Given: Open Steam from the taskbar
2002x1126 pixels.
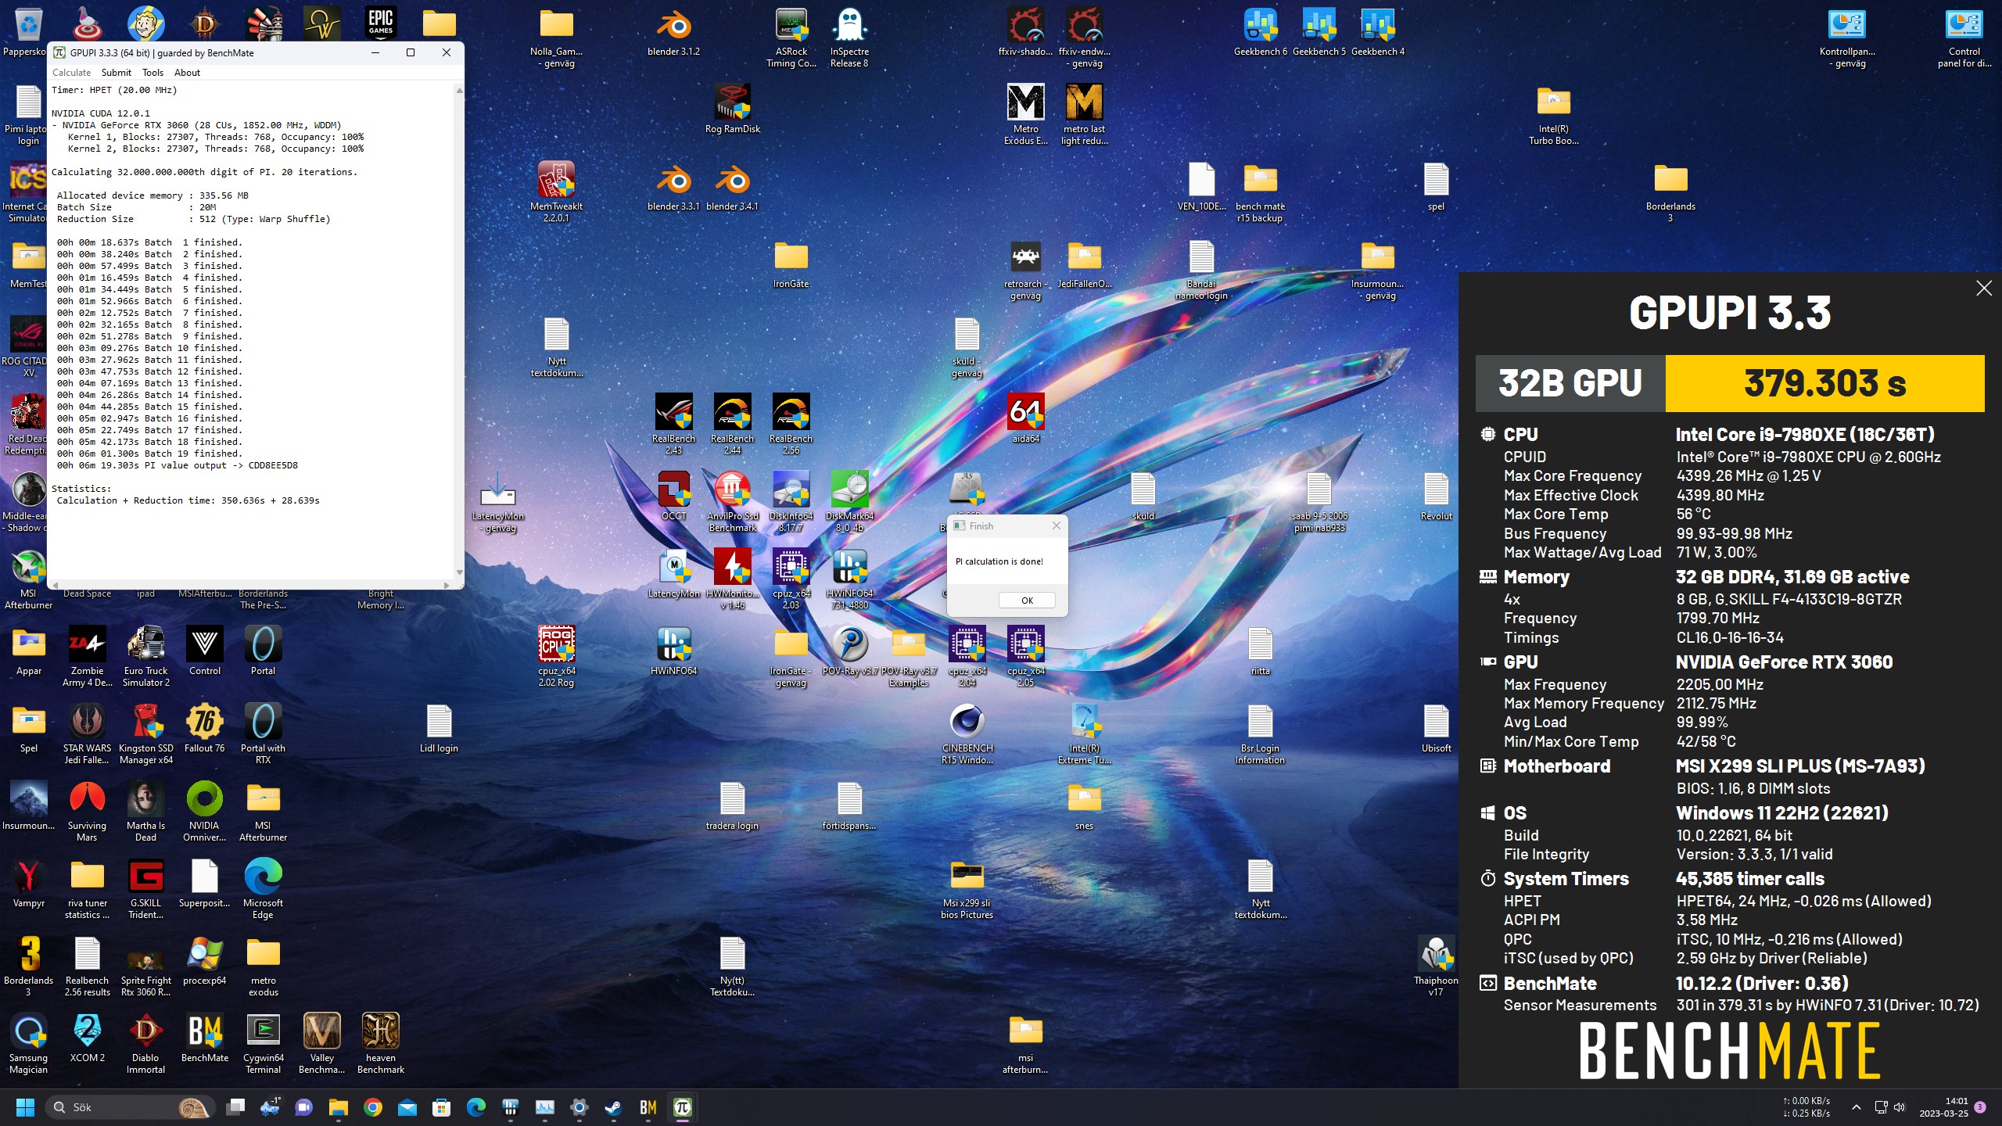Looking at the screenshot, I should pyautogui.click(x=613, y=1107).
